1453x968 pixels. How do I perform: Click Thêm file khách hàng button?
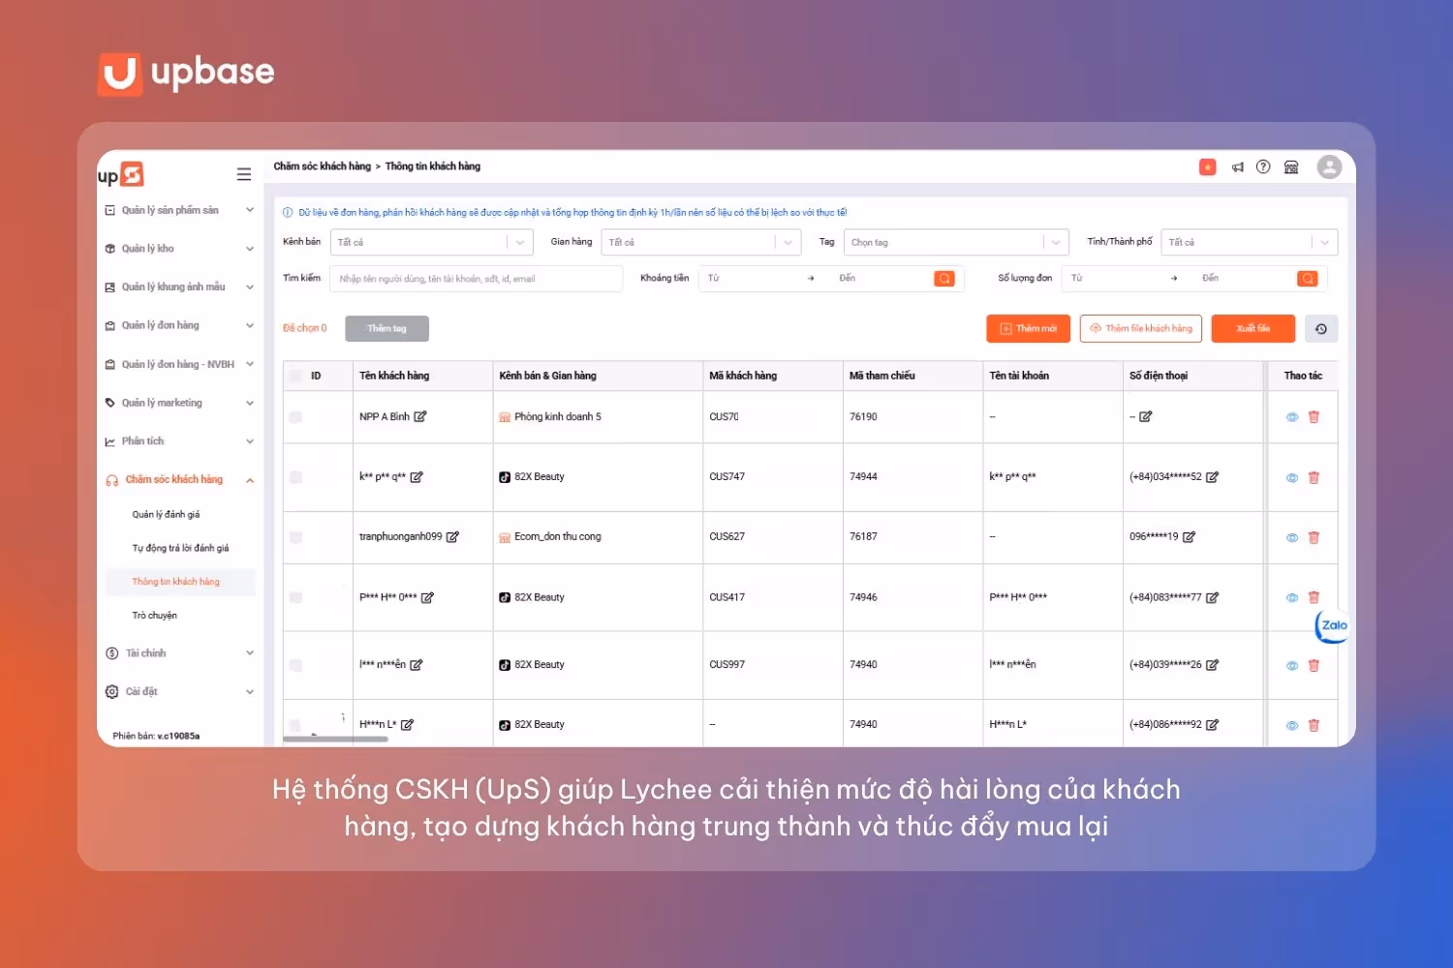(1141, 329)
